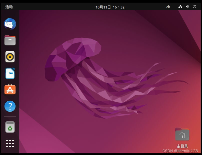The image size is (202, 155).
Task: Open the 活动 Activities overview
Action: tap(9, 7)
